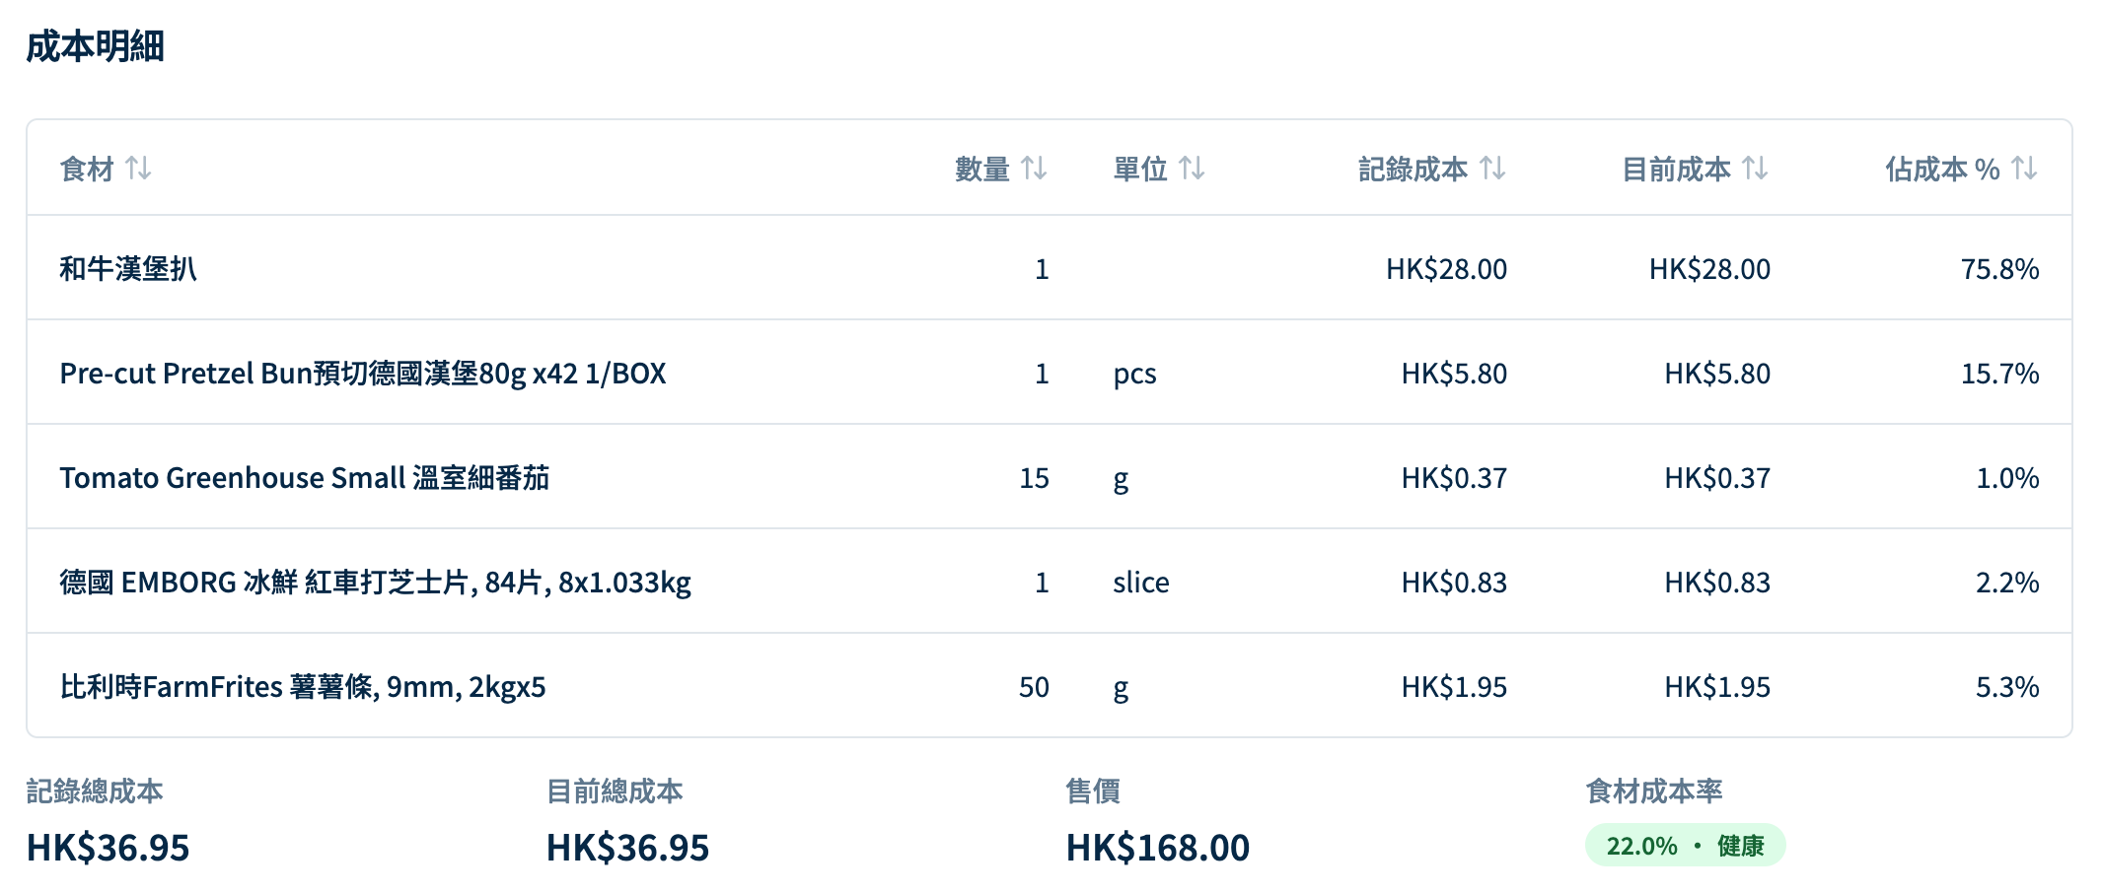Click the 食材成本率 label

click(x=1654, y=791)
